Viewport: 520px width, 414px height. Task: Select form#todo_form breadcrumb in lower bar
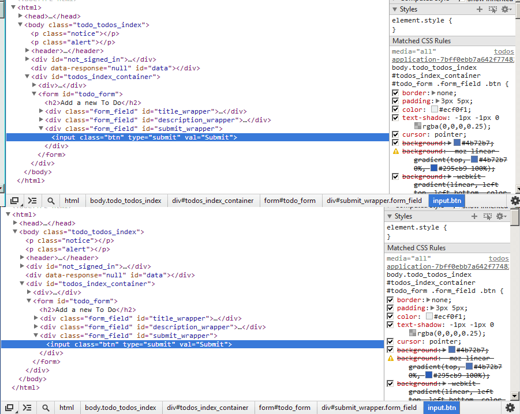285,408
